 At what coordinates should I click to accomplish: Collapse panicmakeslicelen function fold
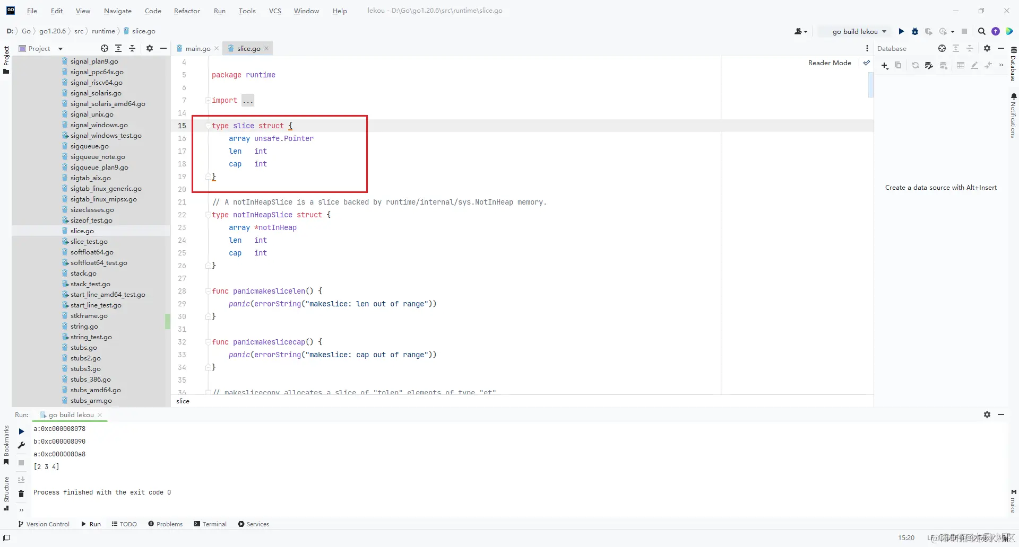click(208, 291)
